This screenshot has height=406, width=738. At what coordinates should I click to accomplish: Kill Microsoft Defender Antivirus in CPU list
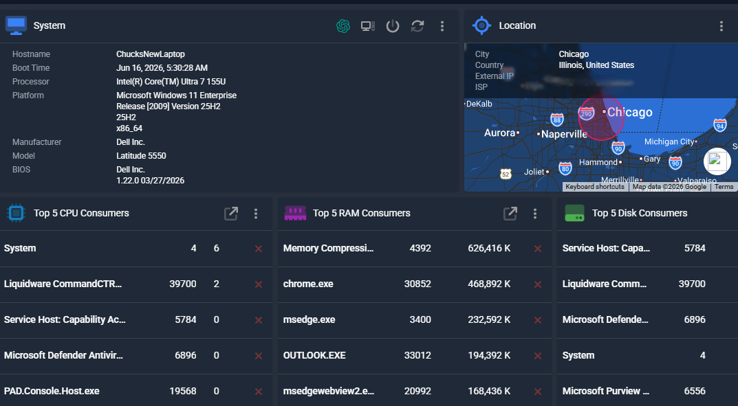point(259,356)
